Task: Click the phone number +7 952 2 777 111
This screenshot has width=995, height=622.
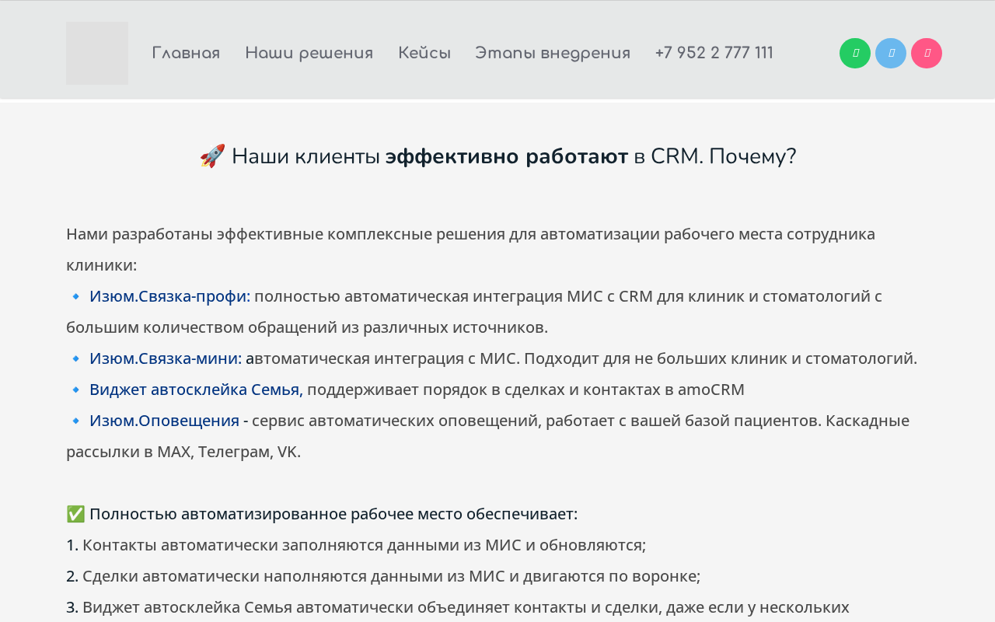Action: pos(714,54)
